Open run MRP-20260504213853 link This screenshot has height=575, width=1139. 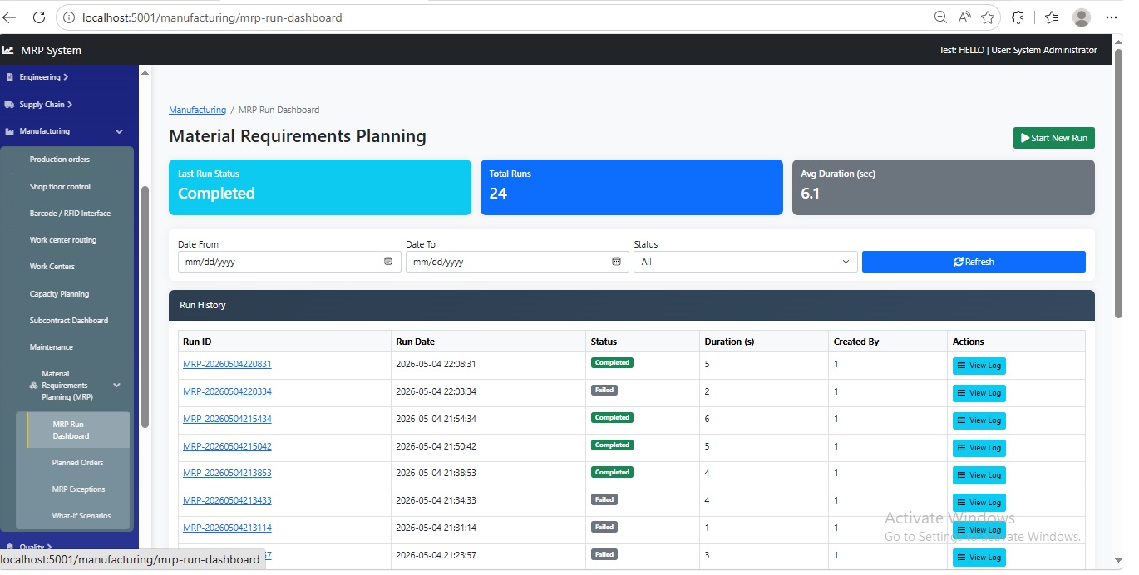click(x=227, y=473)
